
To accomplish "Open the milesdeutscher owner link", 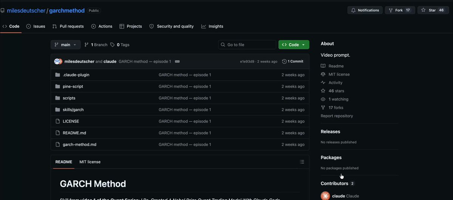I will tap(26, 11).
